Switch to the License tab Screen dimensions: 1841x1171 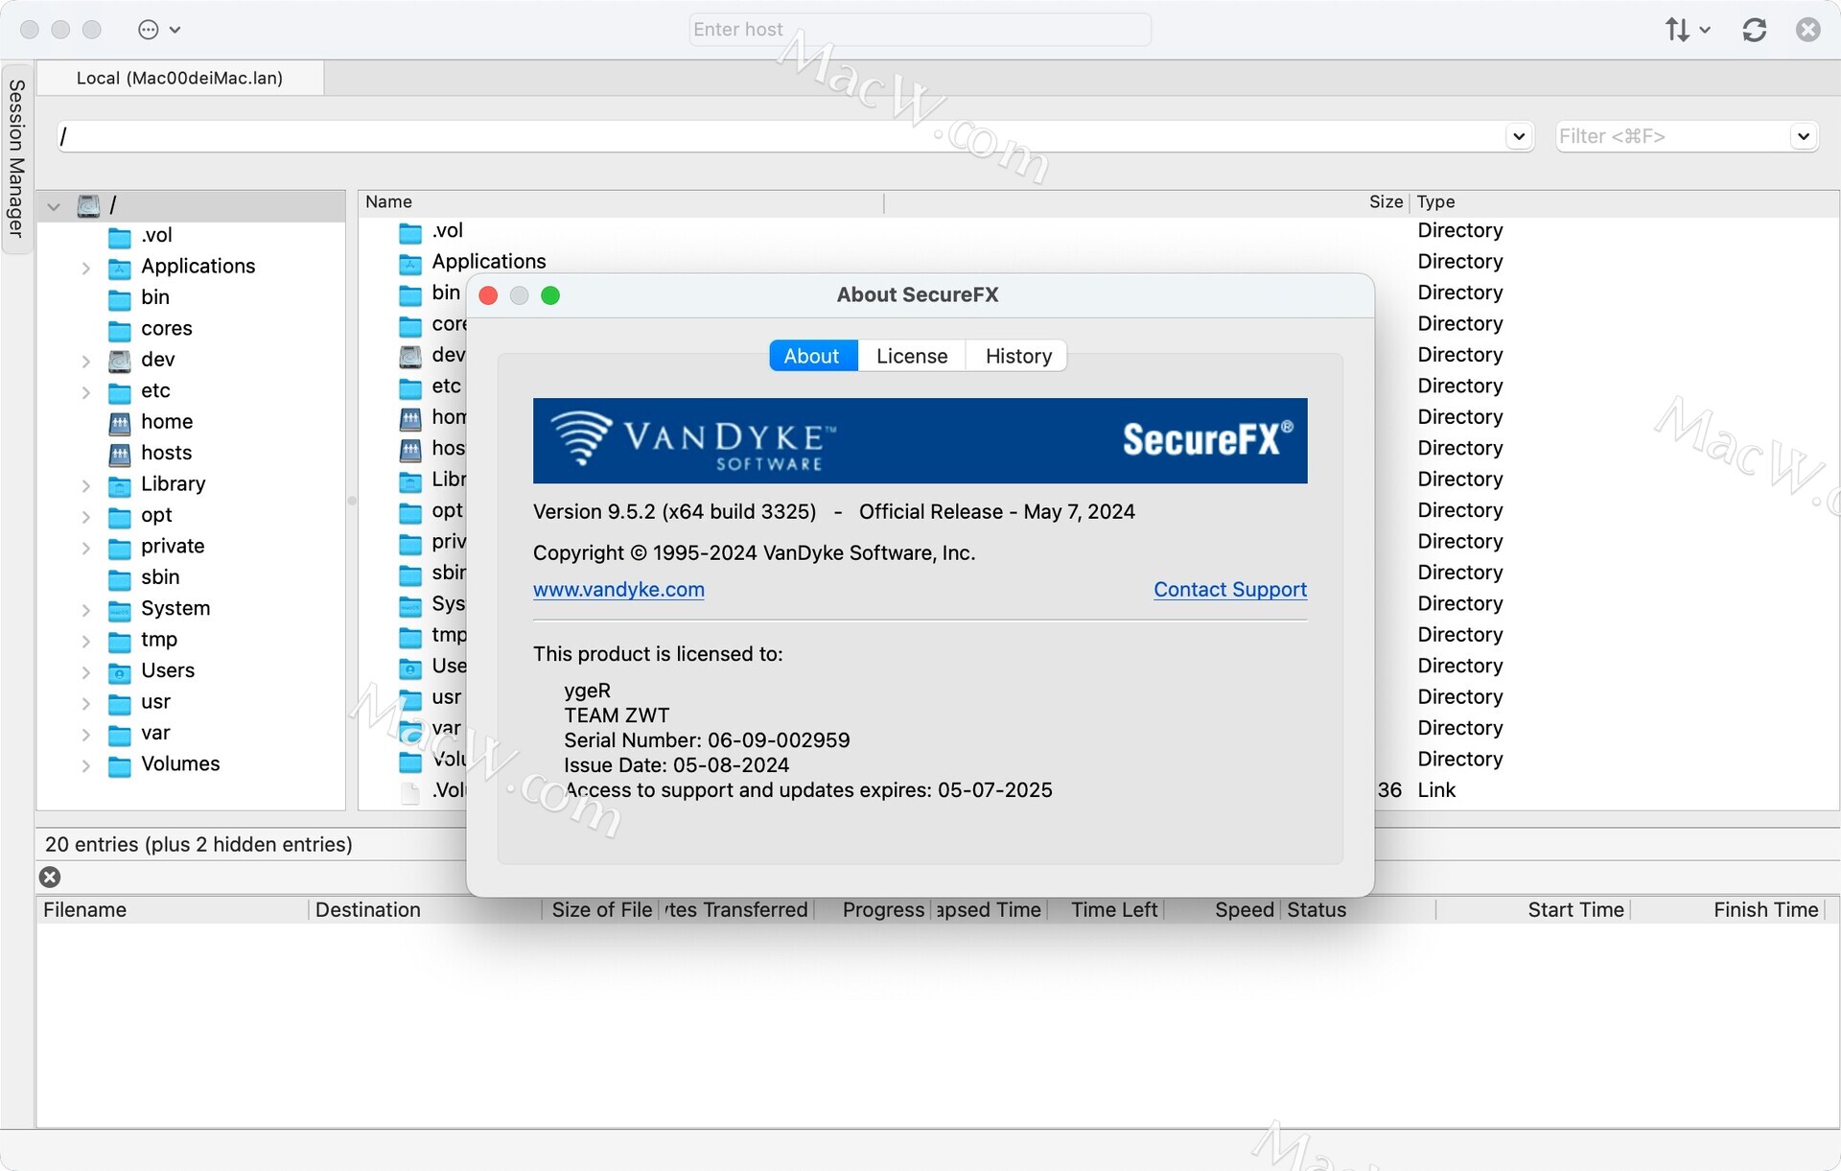(911, 356)
